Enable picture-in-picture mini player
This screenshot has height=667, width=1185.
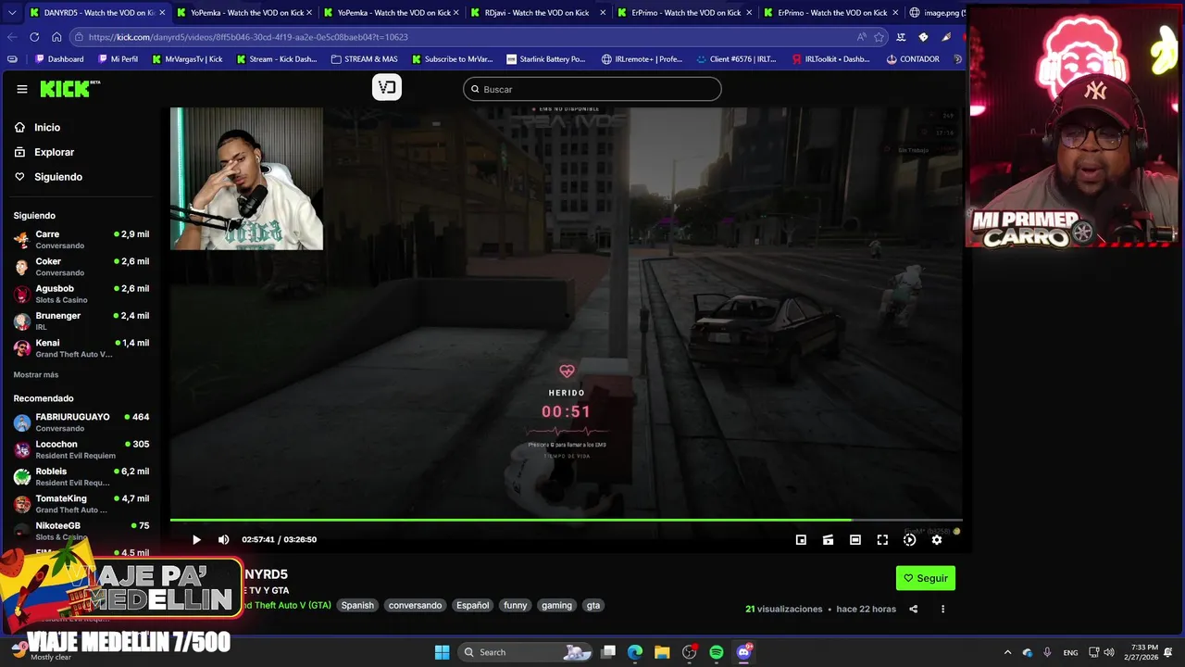(x=801, y=539)
